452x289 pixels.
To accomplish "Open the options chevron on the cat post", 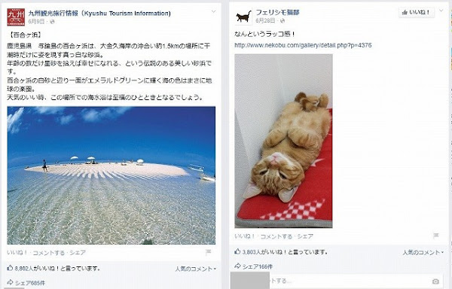I will (x=441, y=11).
